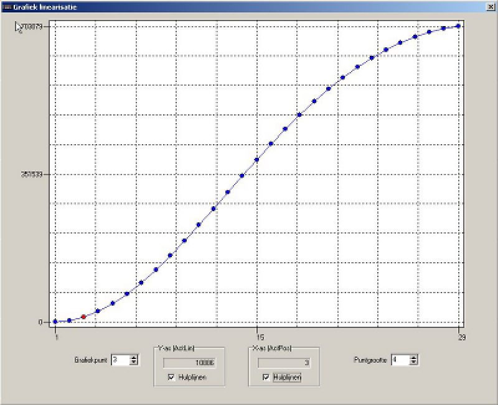This screenshot has width=498, height=405.
Task: Increase Grafiekpunt with the up arrow
Action: click(x=134, y=357)
